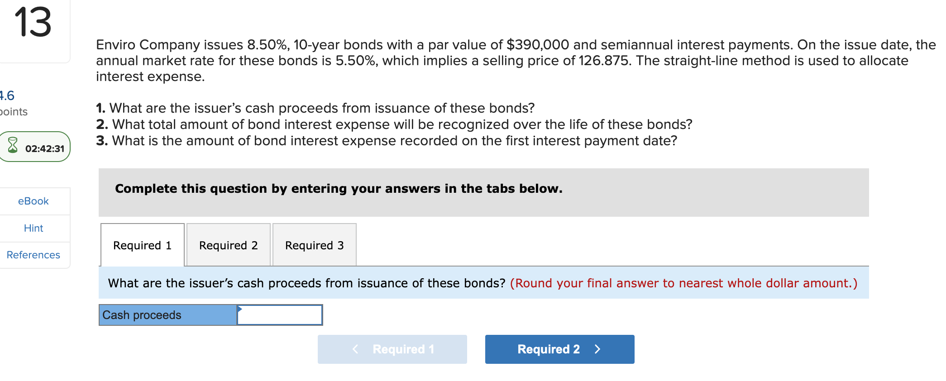Click the disabled Required 1 back button
The height and width of the screenshot is (381, 946).
pyautogui.click(x=392, y=349)
